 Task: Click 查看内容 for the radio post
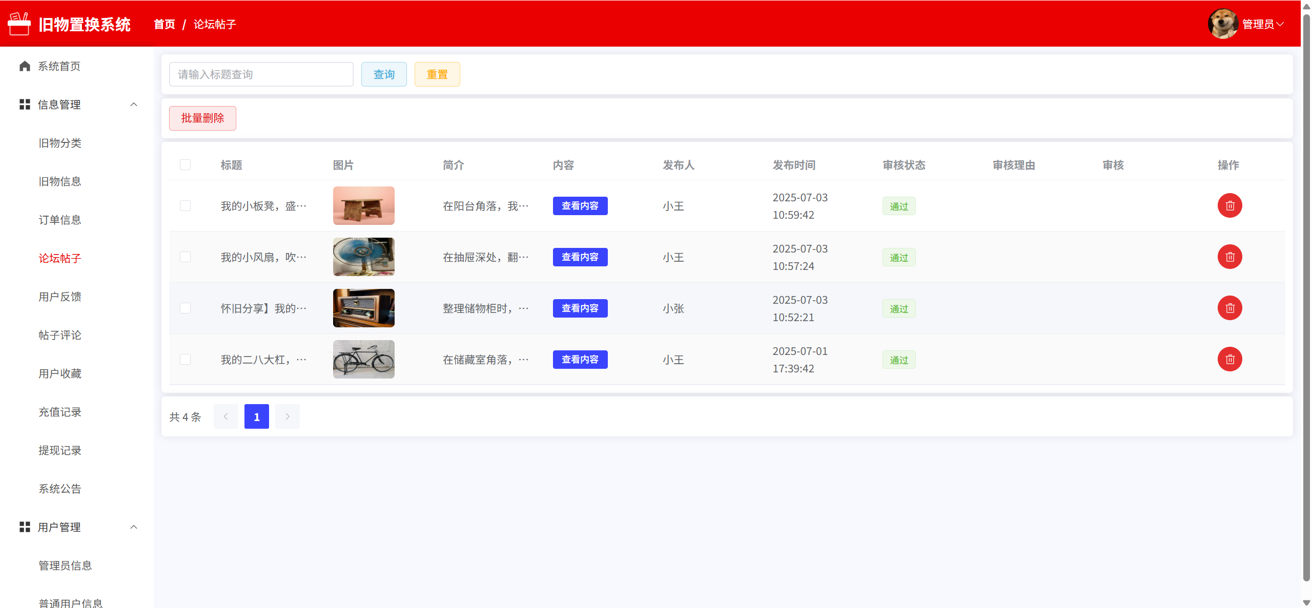pos(580,308)
